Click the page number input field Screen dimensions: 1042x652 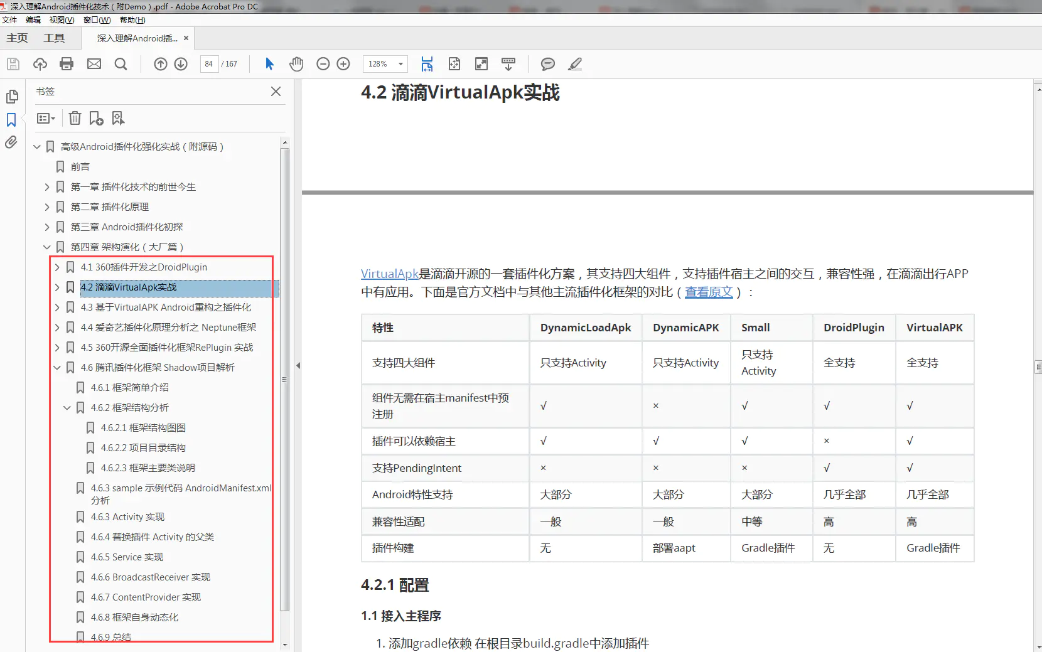click(x=209, y=64)
